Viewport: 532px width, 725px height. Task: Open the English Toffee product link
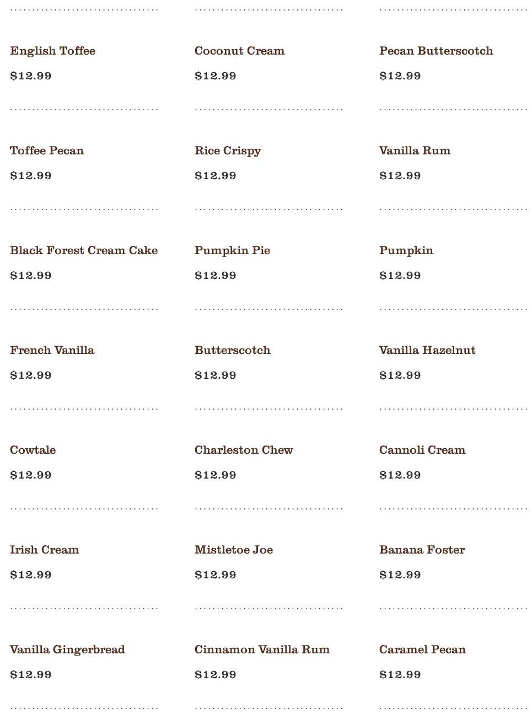point(52,51)
